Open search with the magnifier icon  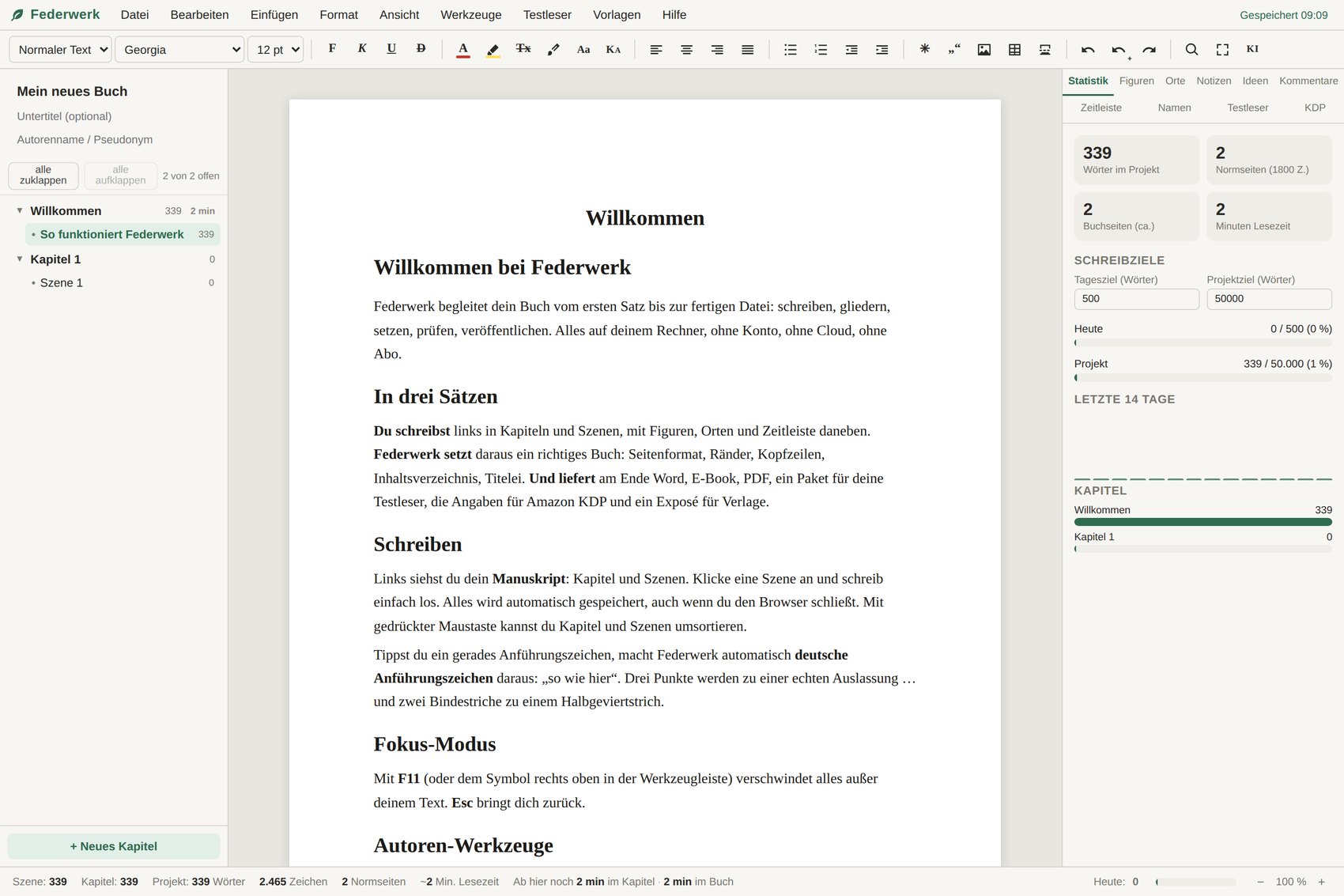pyautogui.click(x=1191, y=49)
